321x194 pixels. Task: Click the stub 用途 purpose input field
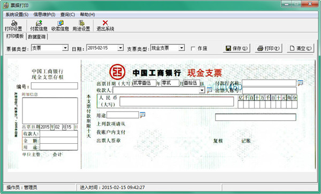pyautogui.click(x=59, y=147)
